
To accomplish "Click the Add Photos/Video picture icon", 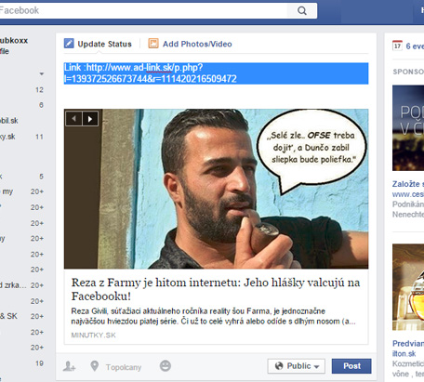I will 153,44.
